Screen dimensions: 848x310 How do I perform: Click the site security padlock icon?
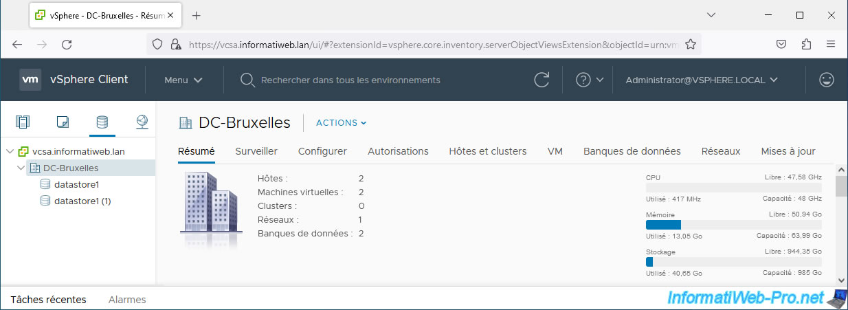point(175,44)
